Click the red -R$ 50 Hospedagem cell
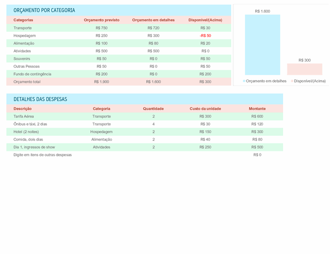 tap(205, 36)
